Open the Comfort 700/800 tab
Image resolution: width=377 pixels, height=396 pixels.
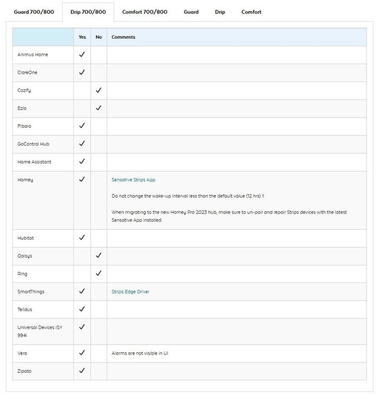tap(145, 12)
